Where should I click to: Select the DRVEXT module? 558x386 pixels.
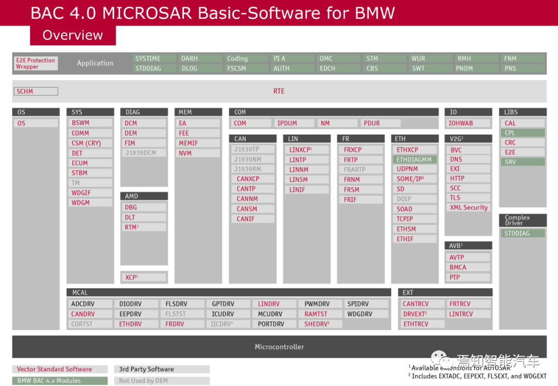point(422,314)
